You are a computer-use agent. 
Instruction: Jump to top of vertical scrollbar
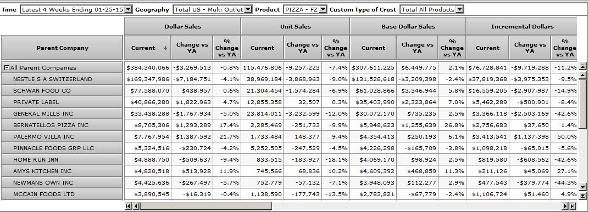[582, 66]
